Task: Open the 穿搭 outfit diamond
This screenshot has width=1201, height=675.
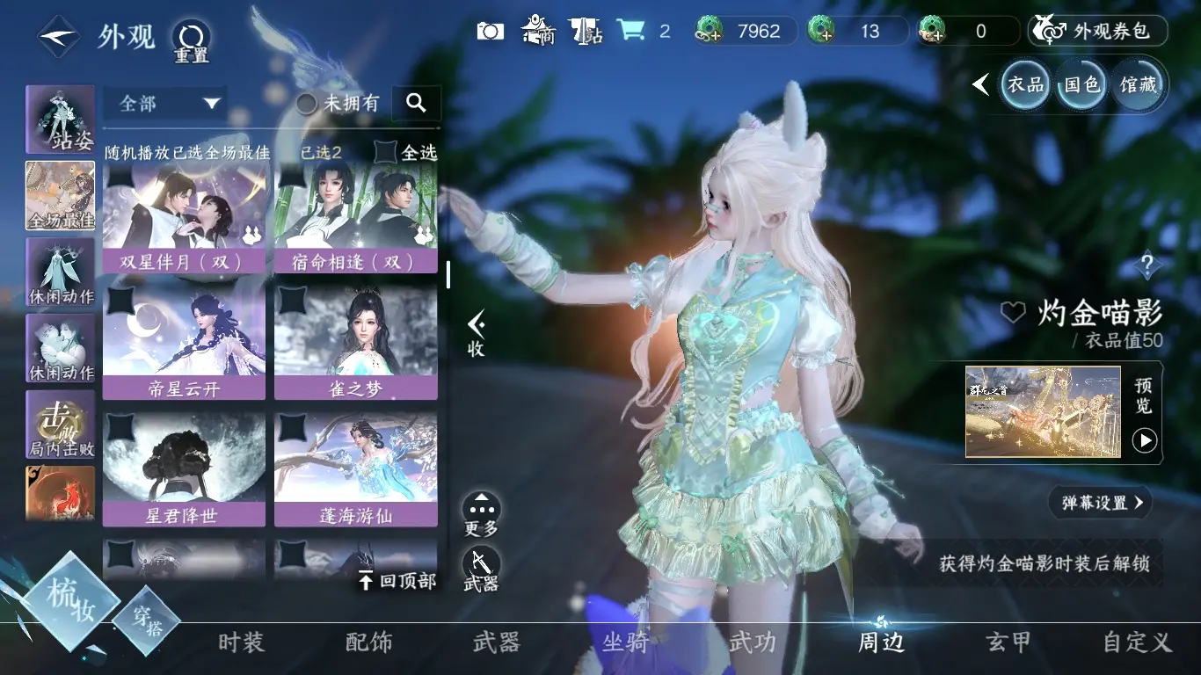Action: click(146, 620)
